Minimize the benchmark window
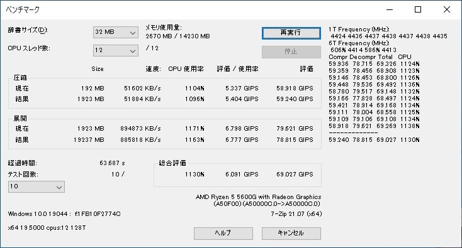Image resolution: width=462 pixels, height=248 pixels. pyautogui.click(x=390, y=9)
